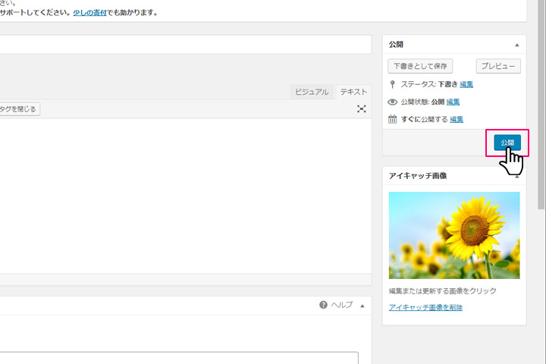The image size is (546, 364).
Task: Click the calendar icon beside すぐに公開する
Action: (393, 119)
